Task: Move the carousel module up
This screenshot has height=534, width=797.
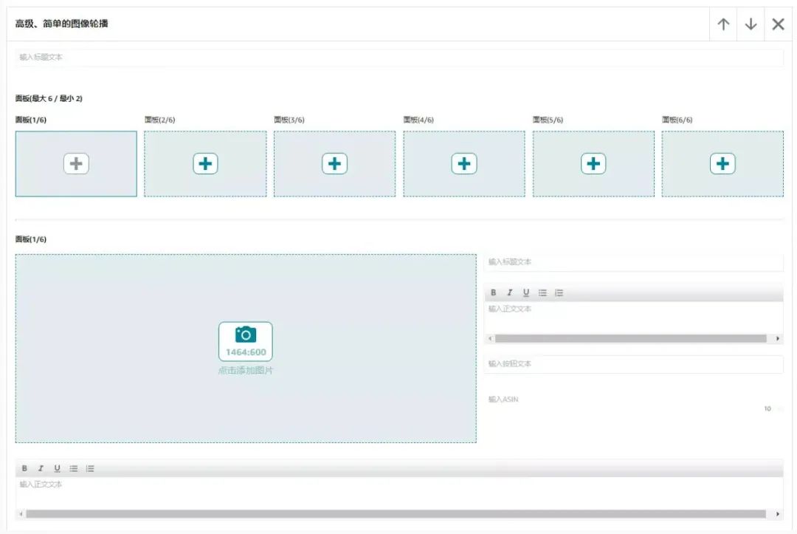Action: [x=723, y=24]
